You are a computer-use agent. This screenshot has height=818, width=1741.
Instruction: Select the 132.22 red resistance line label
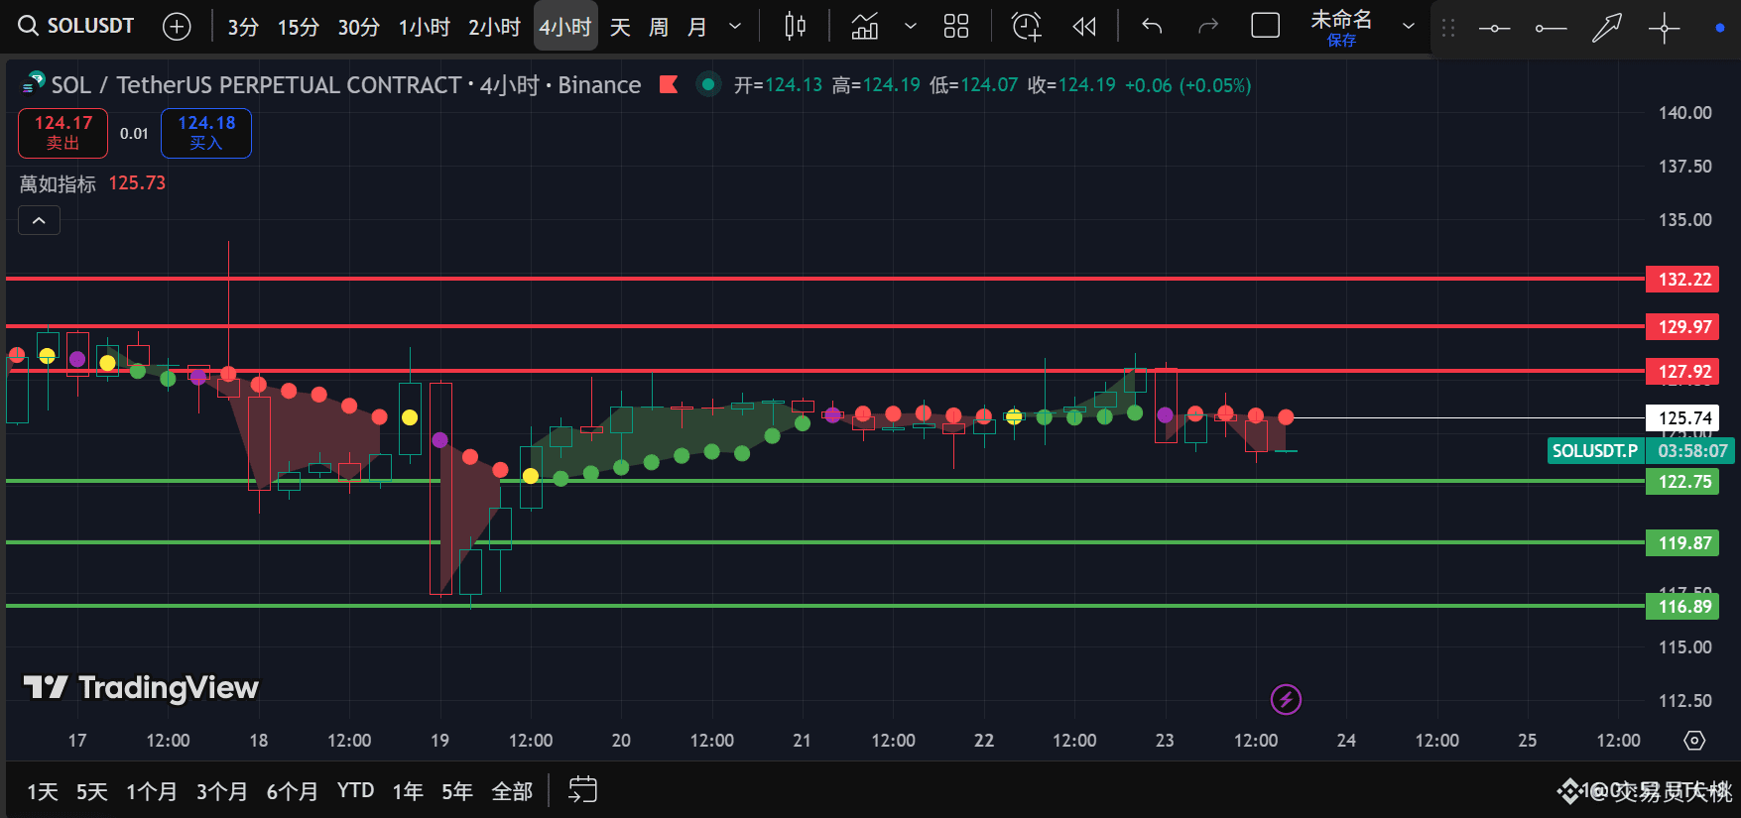[x=1683, y=280]
